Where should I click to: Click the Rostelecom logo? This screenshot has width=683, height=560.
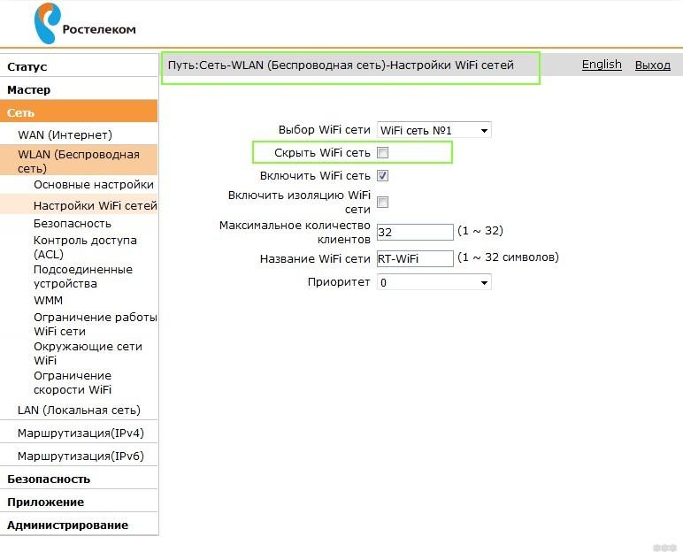pos(85,24)
